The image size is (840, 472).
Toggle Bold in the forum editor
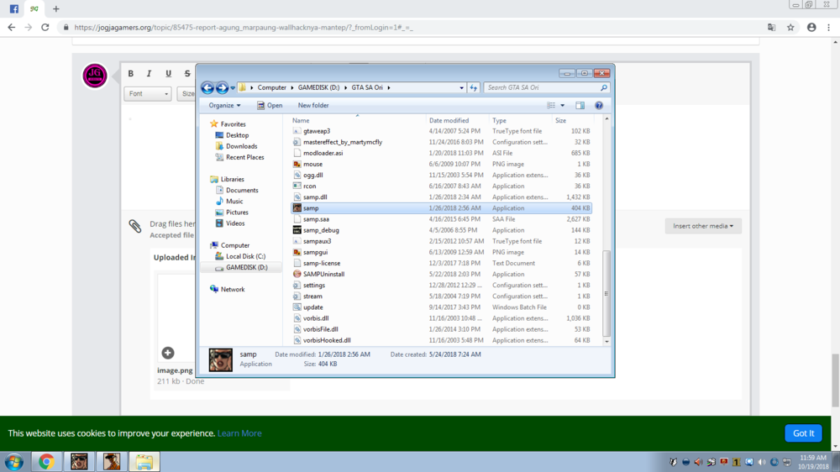click(131, 73)
